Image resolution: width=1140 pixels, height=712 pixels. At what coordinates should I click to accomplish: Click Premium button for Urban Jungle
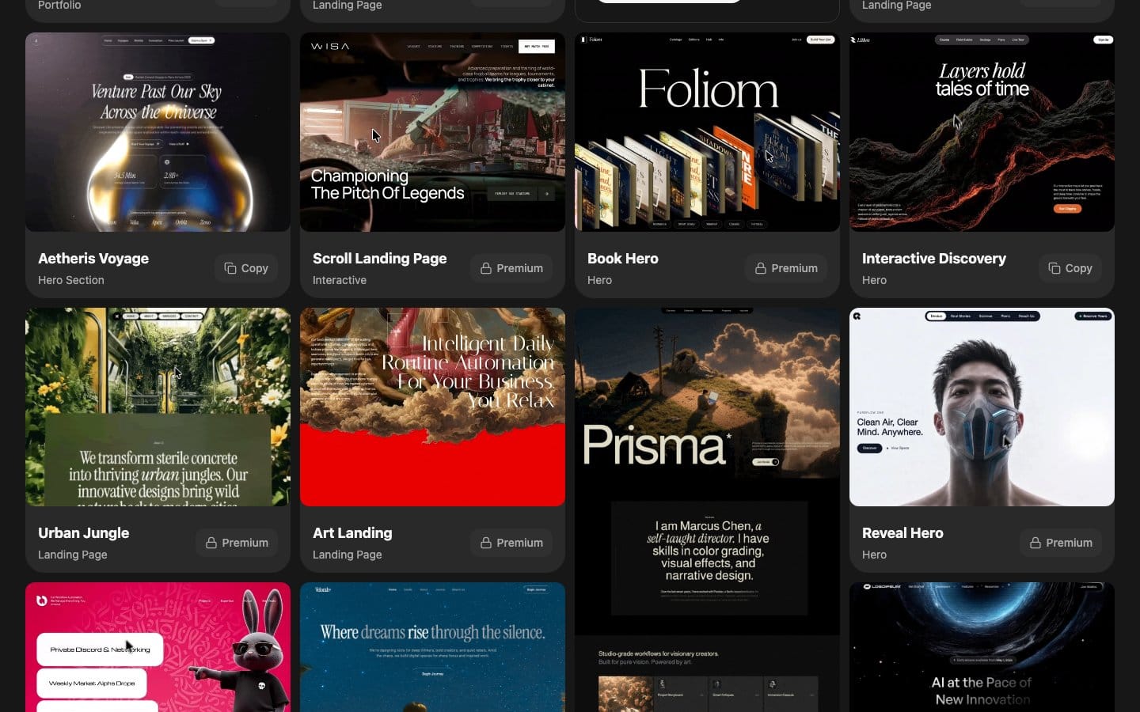(237, 543)
